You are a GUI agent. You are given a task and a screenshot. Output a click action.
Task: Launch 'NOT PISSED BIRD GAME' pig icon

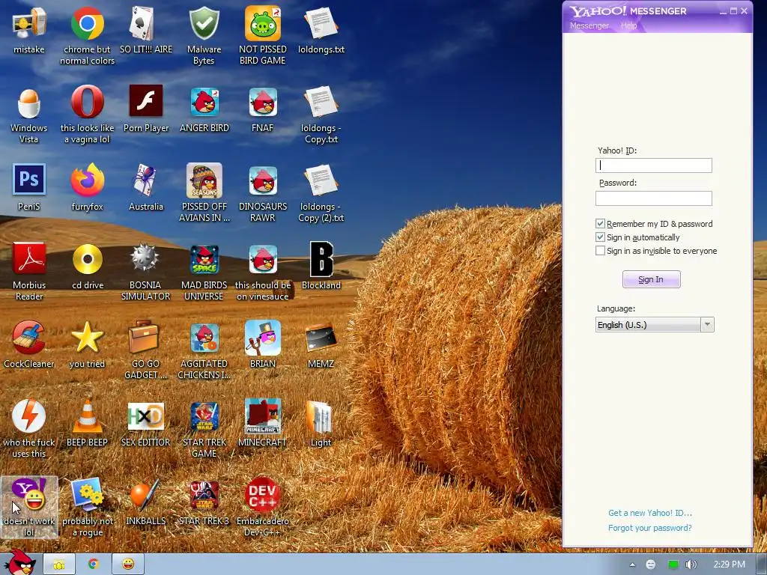pyautogui.click(x=263, y=24)
